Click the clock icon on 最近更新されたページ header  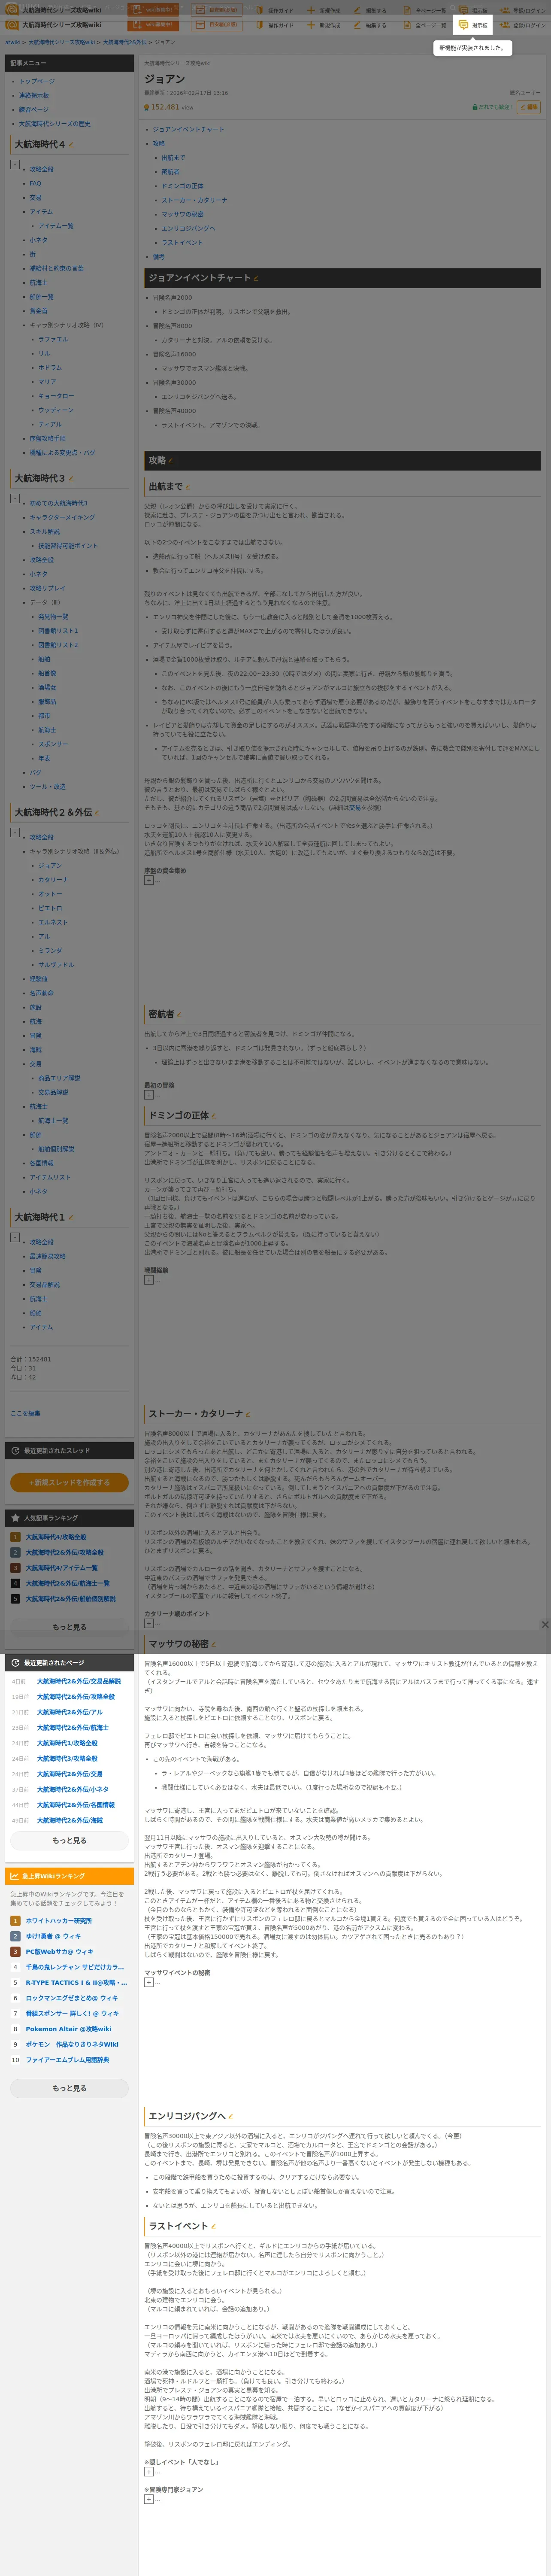[15, 1663]
